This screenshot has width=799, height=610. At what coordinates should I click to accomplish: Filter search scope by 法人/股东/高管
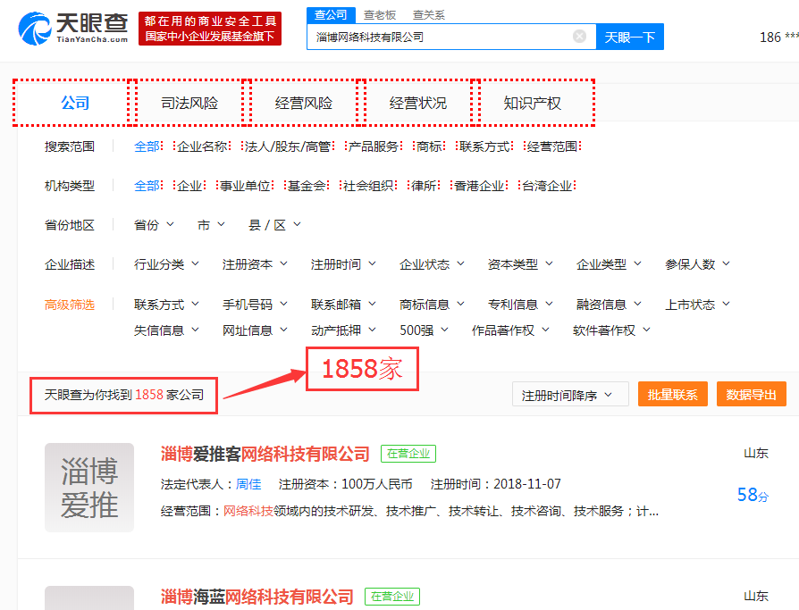point(288,146)
